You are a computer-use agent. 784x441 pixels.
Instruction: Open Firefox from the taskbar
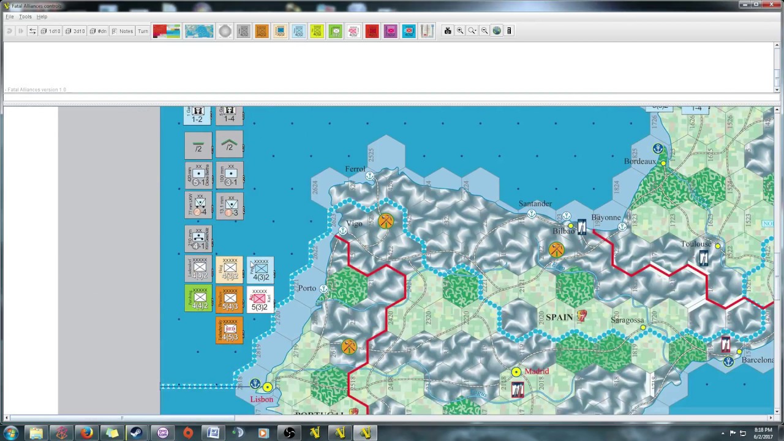pyautogui.click(x=86, y=433)
